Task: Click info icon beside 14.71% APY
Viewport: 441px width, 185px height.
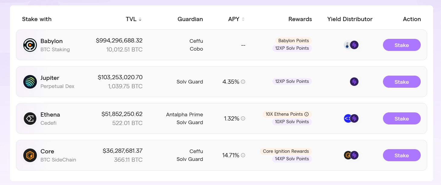Action: [x=243, y=155]
